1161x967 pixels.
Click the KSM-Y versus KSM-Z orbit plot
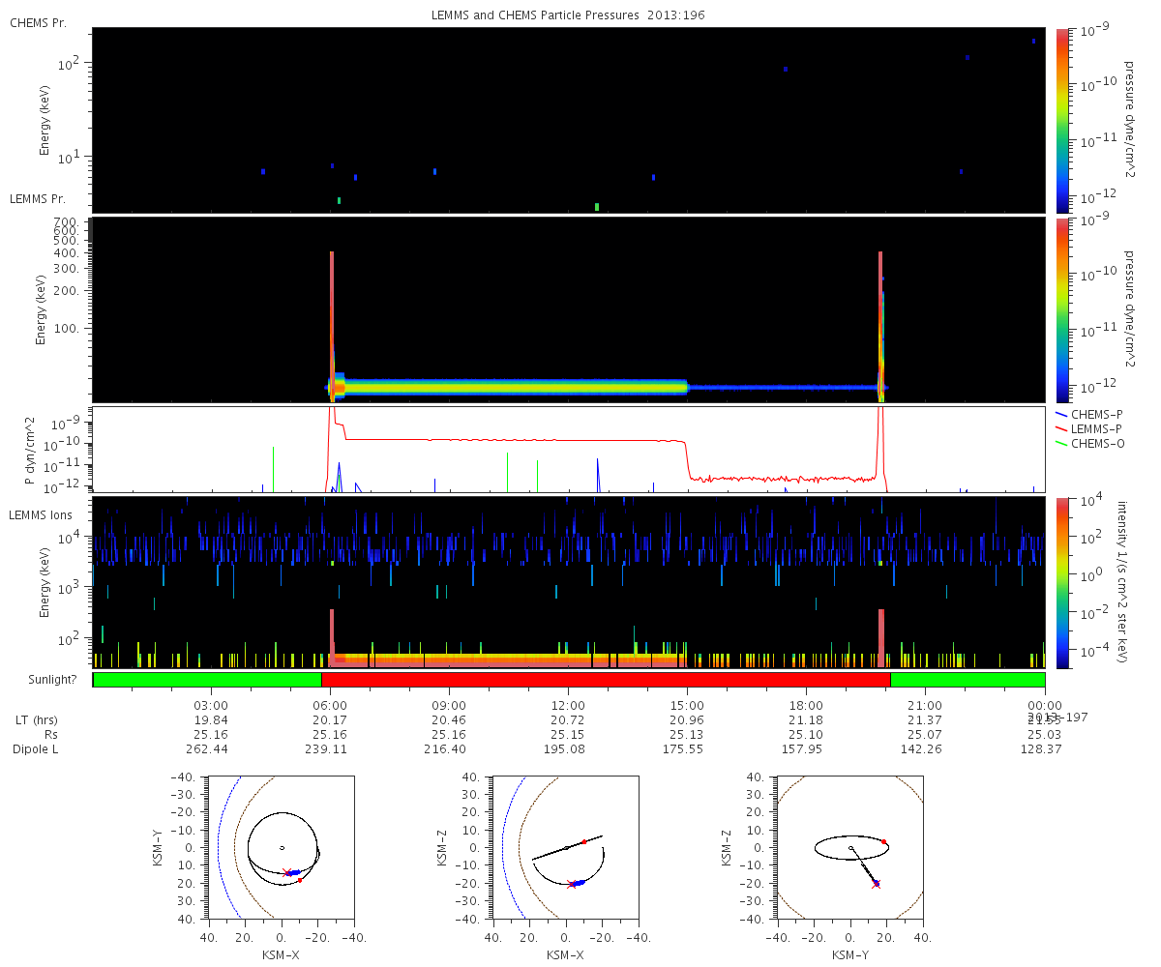point(849,846)
